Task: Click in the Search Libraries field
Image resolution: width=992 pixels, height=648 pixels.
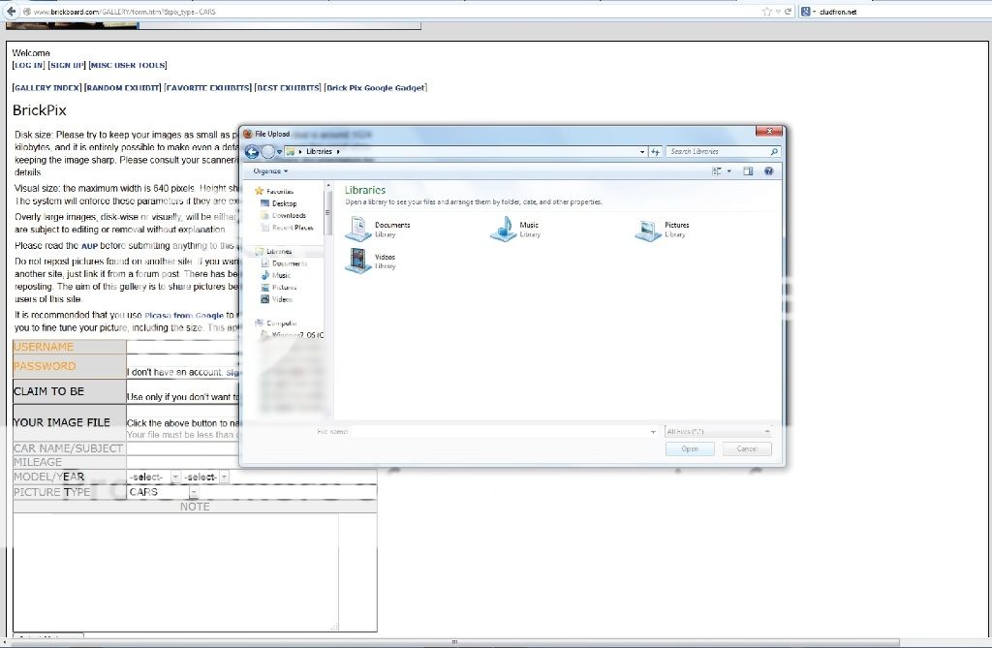Action: [719, 152]
